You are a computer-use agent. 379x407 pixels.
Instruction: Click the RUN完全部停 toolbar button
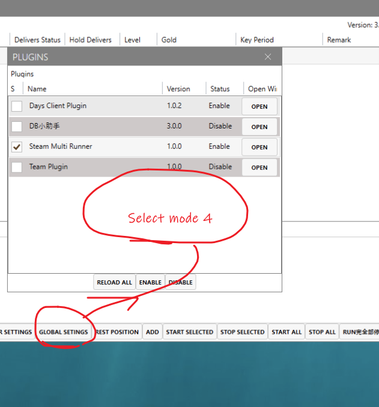360,332
